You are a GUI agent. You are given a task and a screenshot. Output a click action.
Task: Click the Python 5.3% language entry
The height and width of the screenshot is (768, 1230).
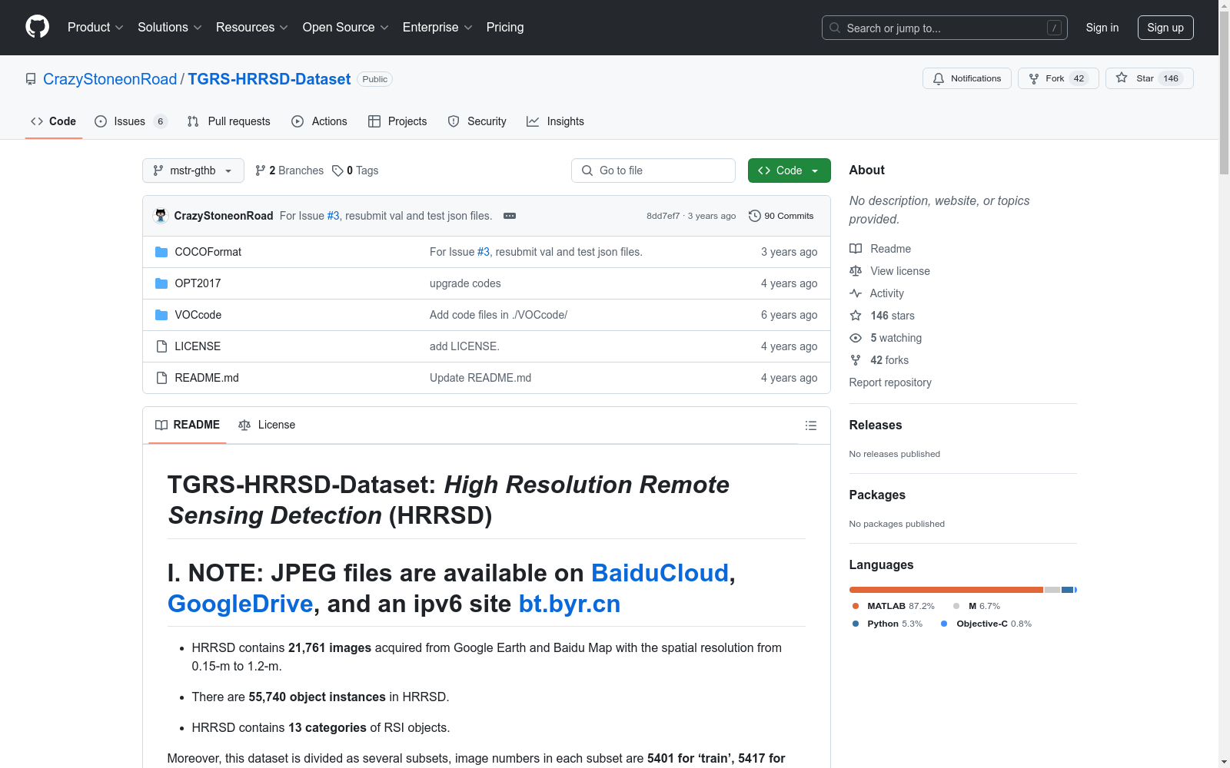tap(887, 624)
